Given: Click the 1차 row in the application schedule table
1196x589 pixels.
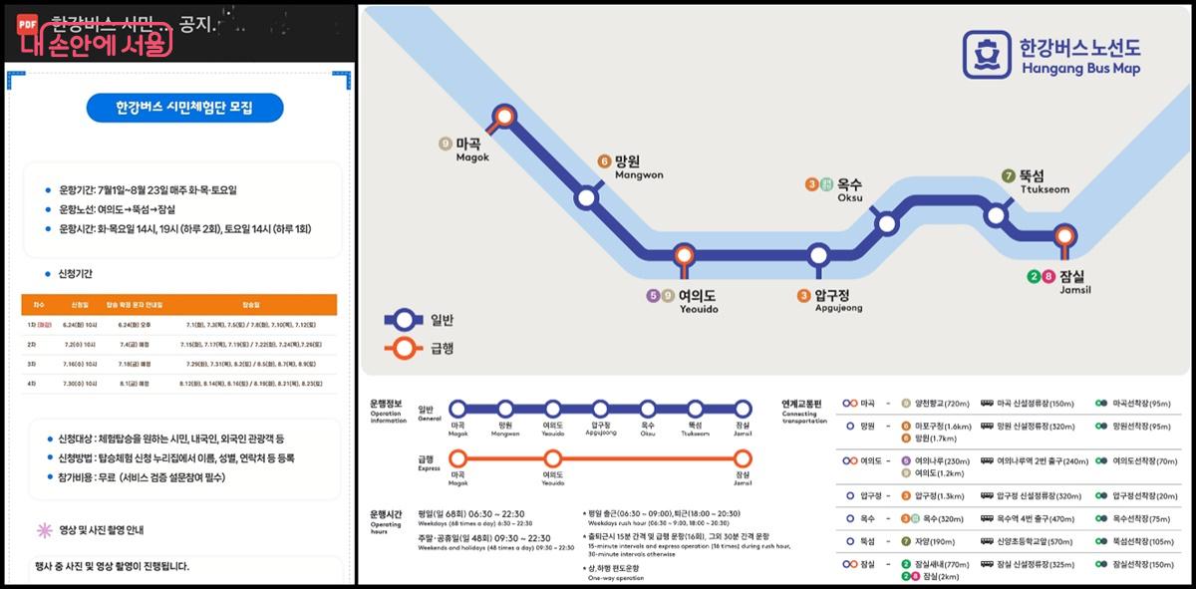Looking at the screenshot, I should tap(179, 324).
